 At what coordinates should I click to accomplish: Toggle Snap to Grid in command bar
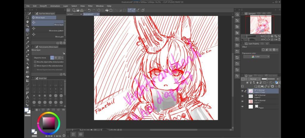pos(138,10)
